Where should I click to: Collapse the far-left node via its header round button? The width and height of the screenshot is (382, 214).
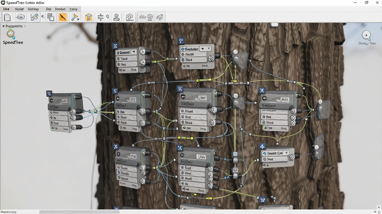coord(51,100)
